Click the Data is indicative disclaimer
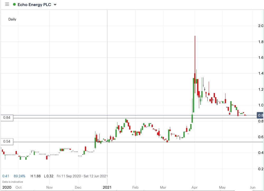The image size is (264, 191). pyautogui.click(x=12, y=182)
